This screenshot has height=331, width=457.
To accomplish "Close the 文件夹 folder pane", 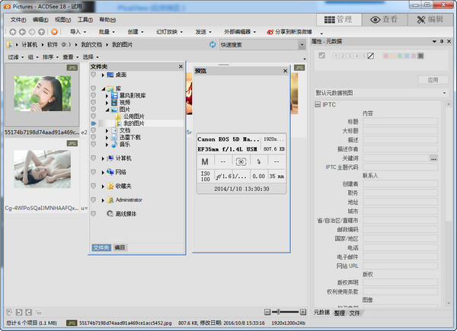I will (181, 67).
